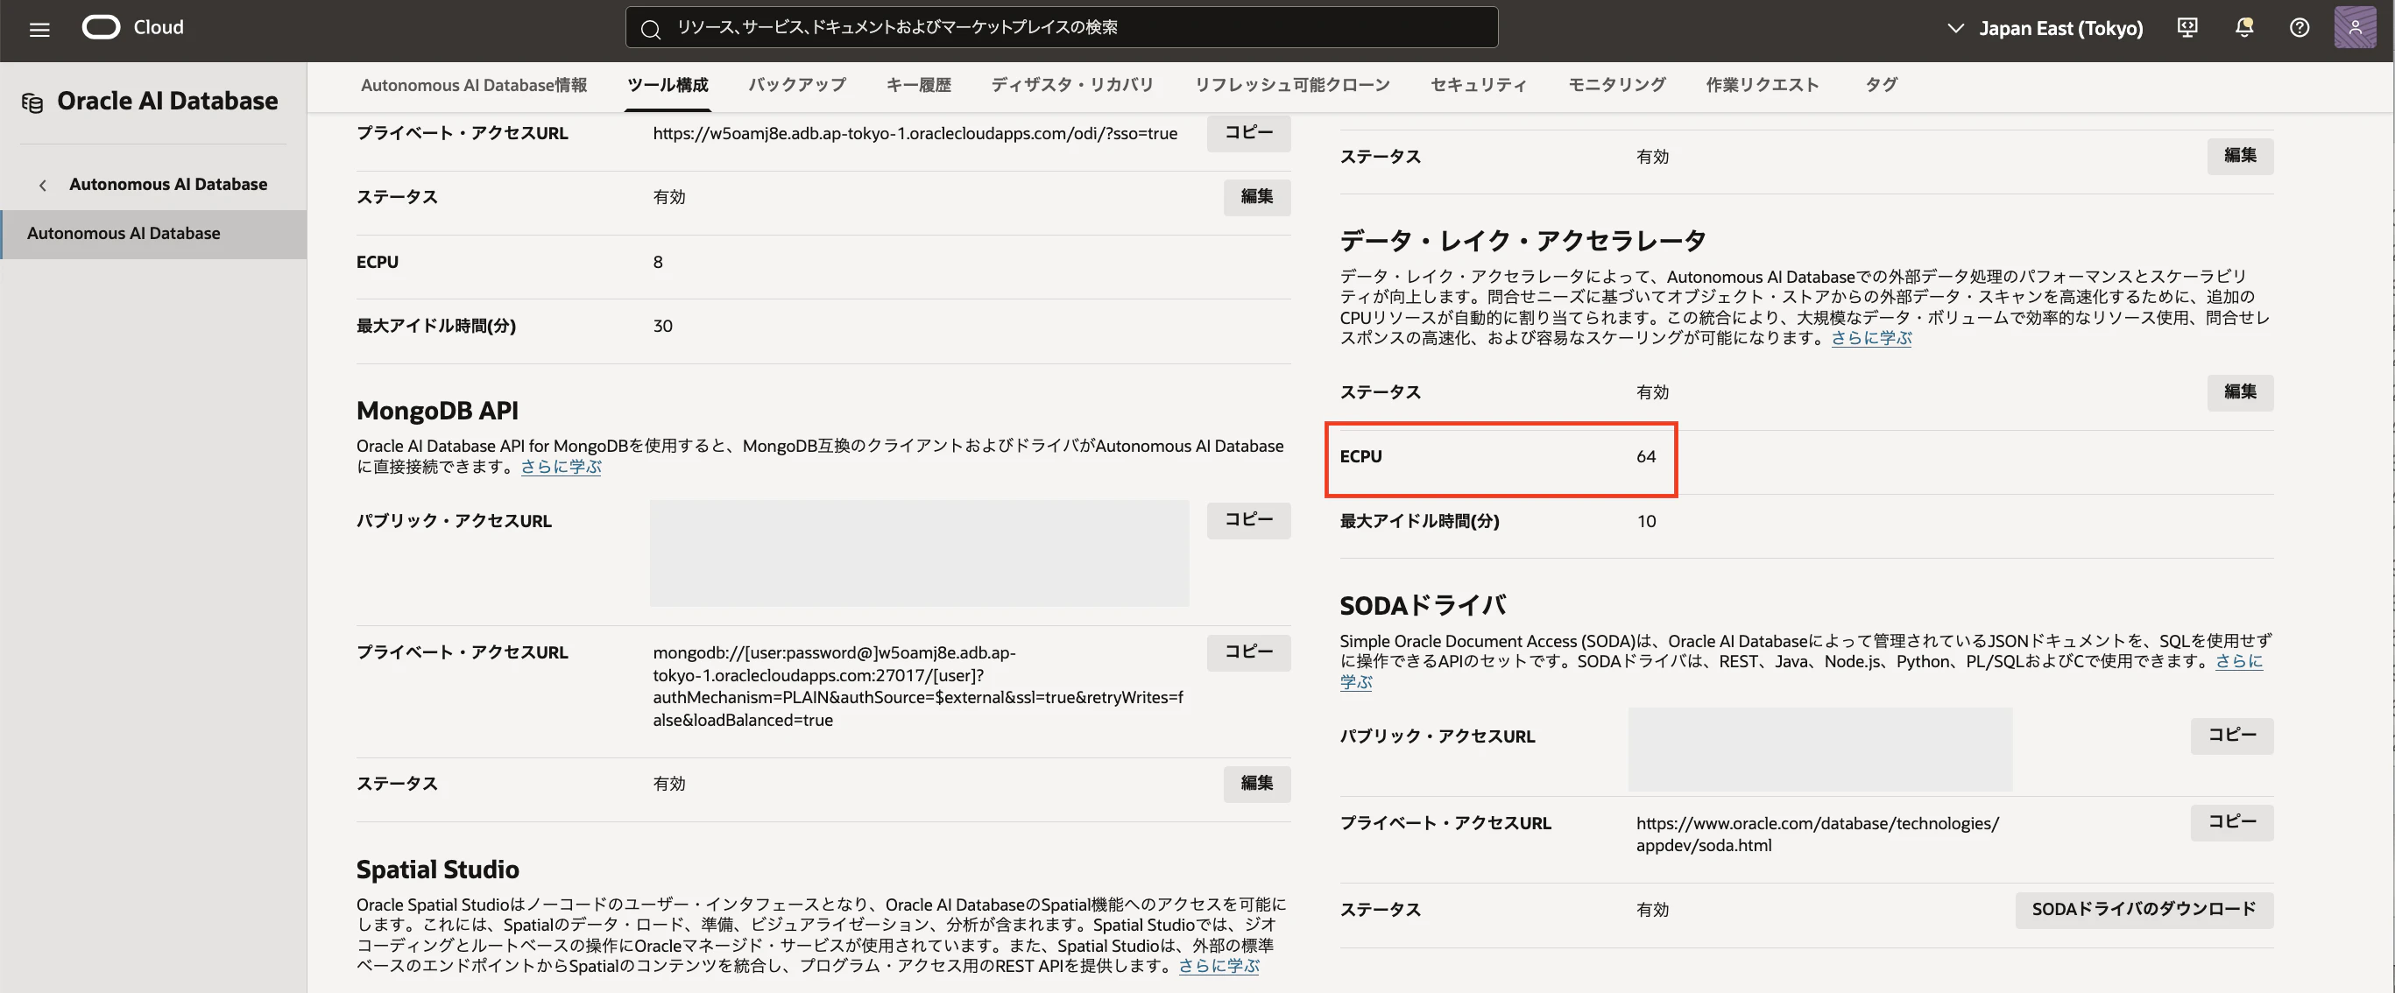Copy the SODA public access URL

[2231, 736]
